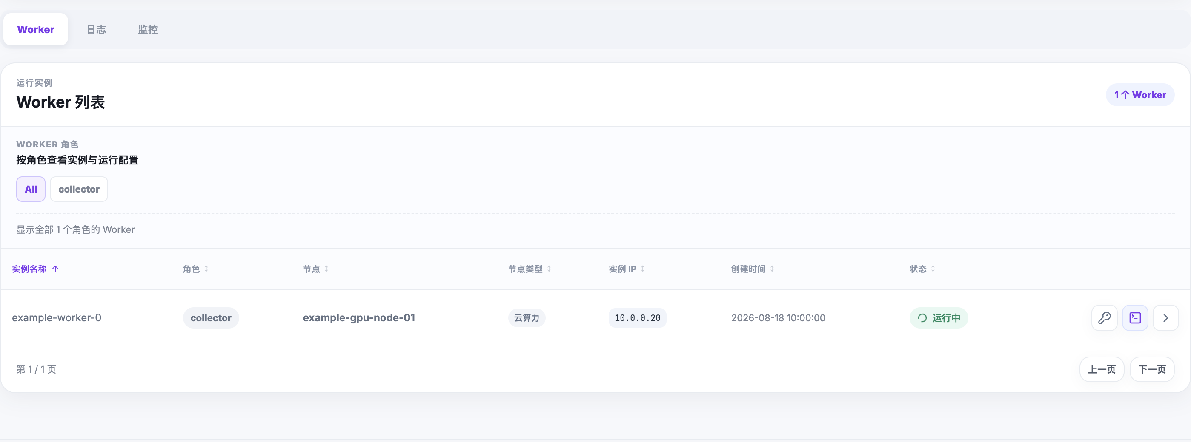Click collector role tag in table row
Viewport: 1191px width, 442px height.
click(x=211, y=318)
